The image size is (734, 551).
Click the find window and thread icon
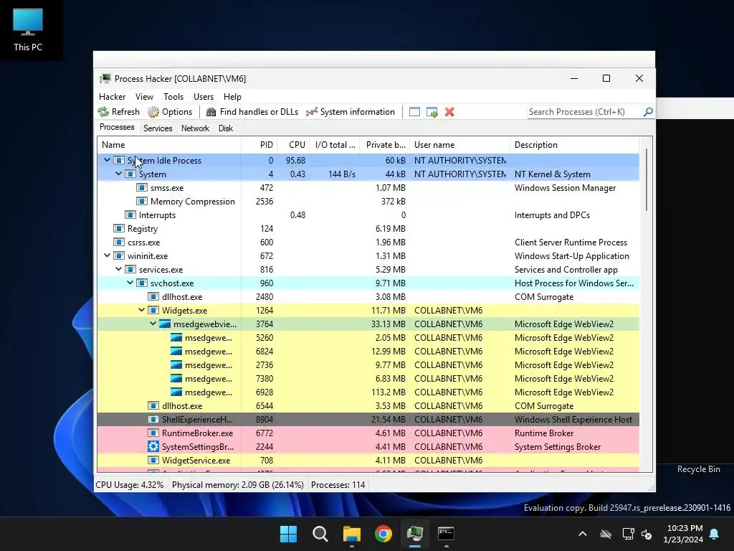pyautogui.click(x=432, y=112)
